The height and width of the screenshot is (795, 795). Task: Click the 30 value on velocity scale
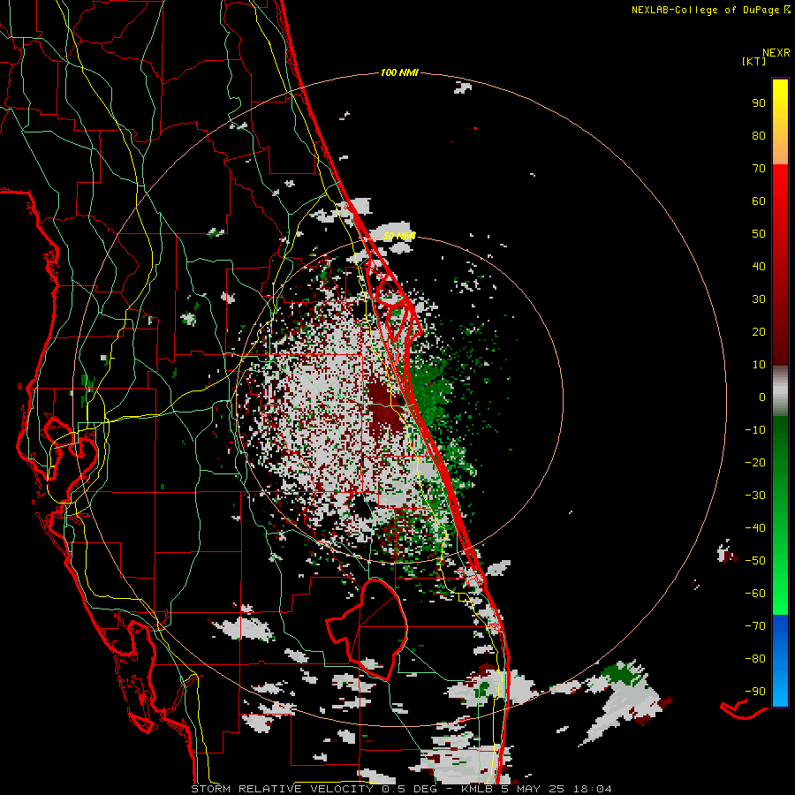[759, 299]
